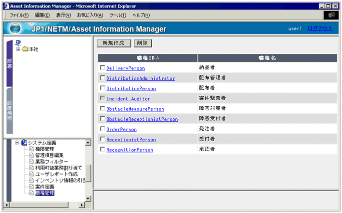
Task: Sort by 職権ID column header
Action: point(148,58)
